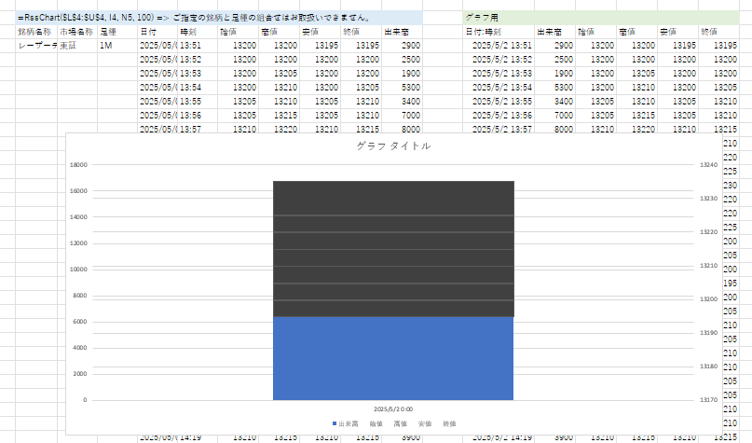This screenshot has width=752, height=443.
Task: Select the 2025/5/2 13:54 datetime cell
Action: pyautogui.click(x=499, y=88)
